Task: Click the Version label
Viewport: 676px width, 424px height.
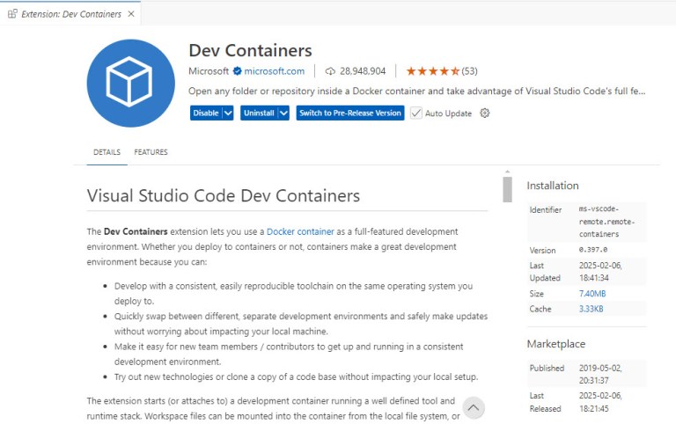Action: 542,250
